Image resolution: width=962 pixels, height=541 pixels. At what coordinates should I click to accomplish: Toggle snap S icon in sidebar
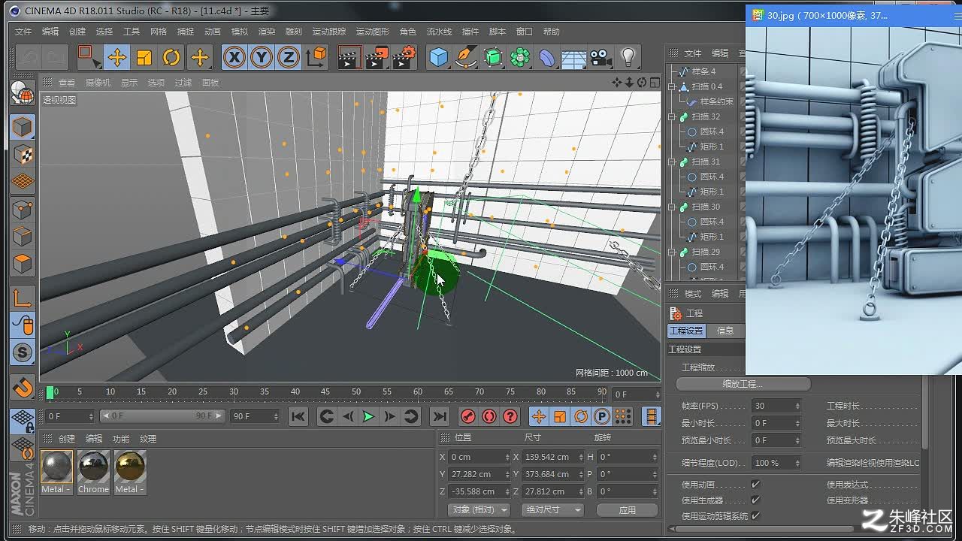[23, 352]
